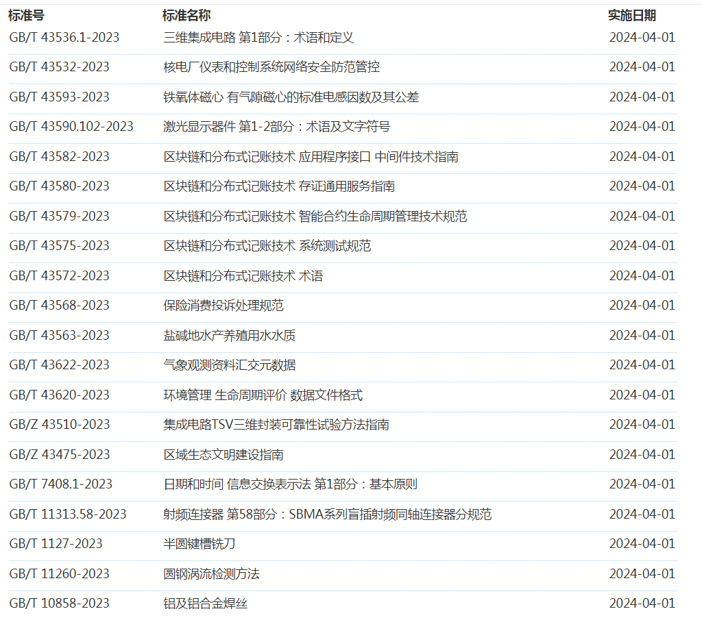Click 区块链和分布式记账技术 存证通用服务指南 title

[x=279, y=186]
